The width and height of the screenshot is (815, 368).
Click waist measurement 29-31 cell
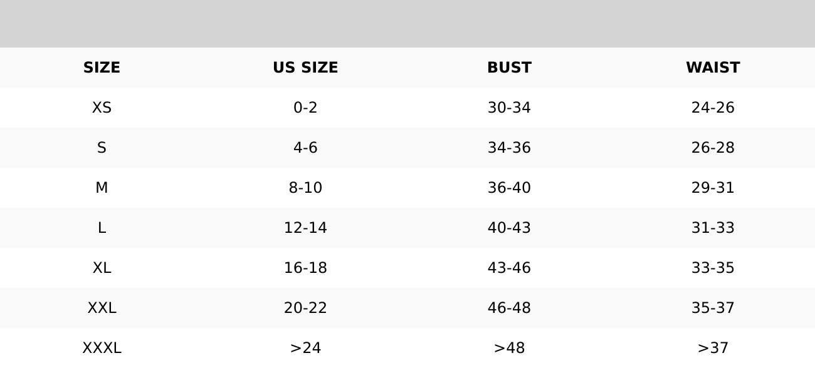713,188
